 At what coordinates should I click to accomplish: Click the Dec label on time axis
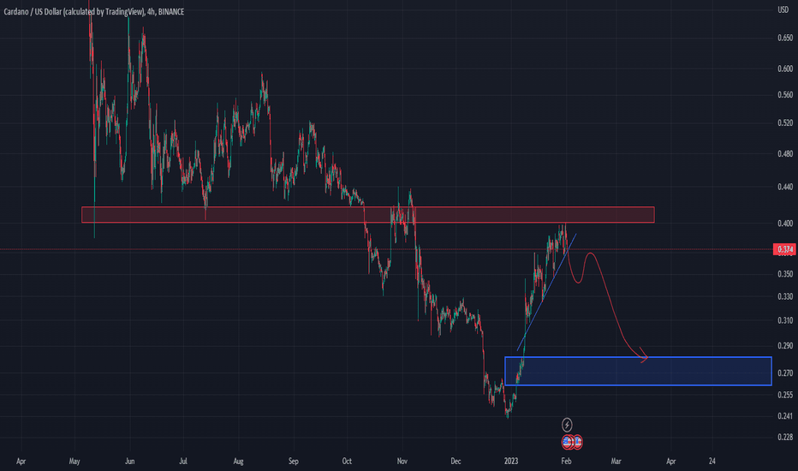click(456, 462)
